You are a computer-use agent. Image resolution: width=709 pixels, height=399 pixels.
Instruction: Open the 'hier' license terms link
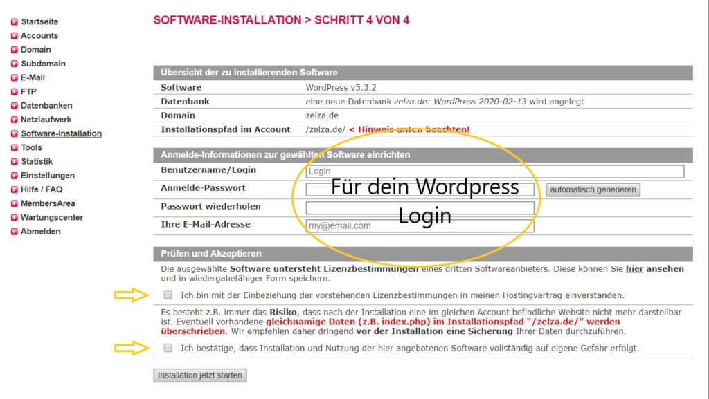point(634,269)
